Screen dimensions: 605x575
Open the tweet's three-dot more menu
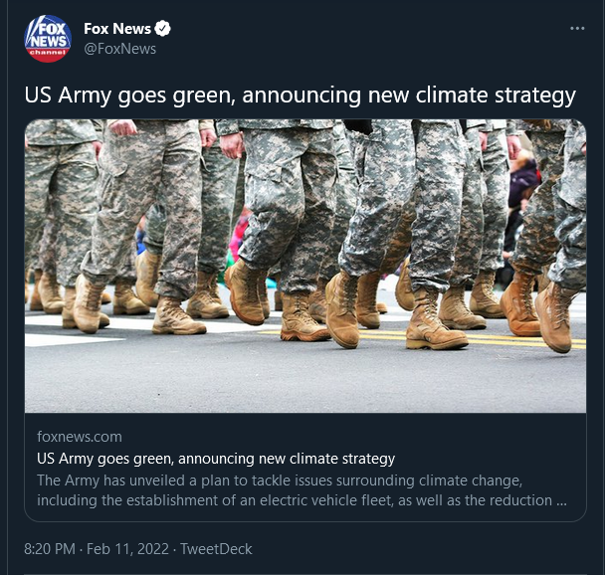pos(577,29)
